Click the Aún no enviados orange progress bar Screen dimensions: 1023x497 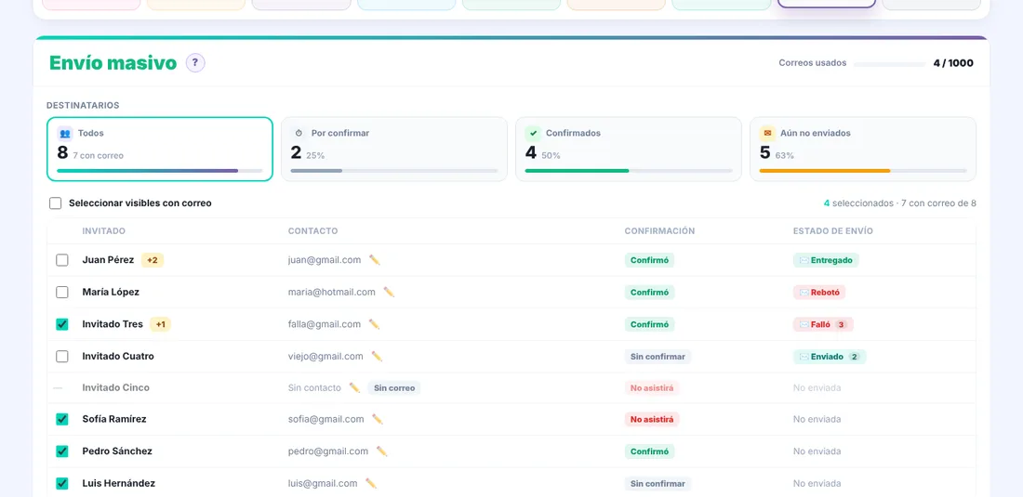(863, 171)
